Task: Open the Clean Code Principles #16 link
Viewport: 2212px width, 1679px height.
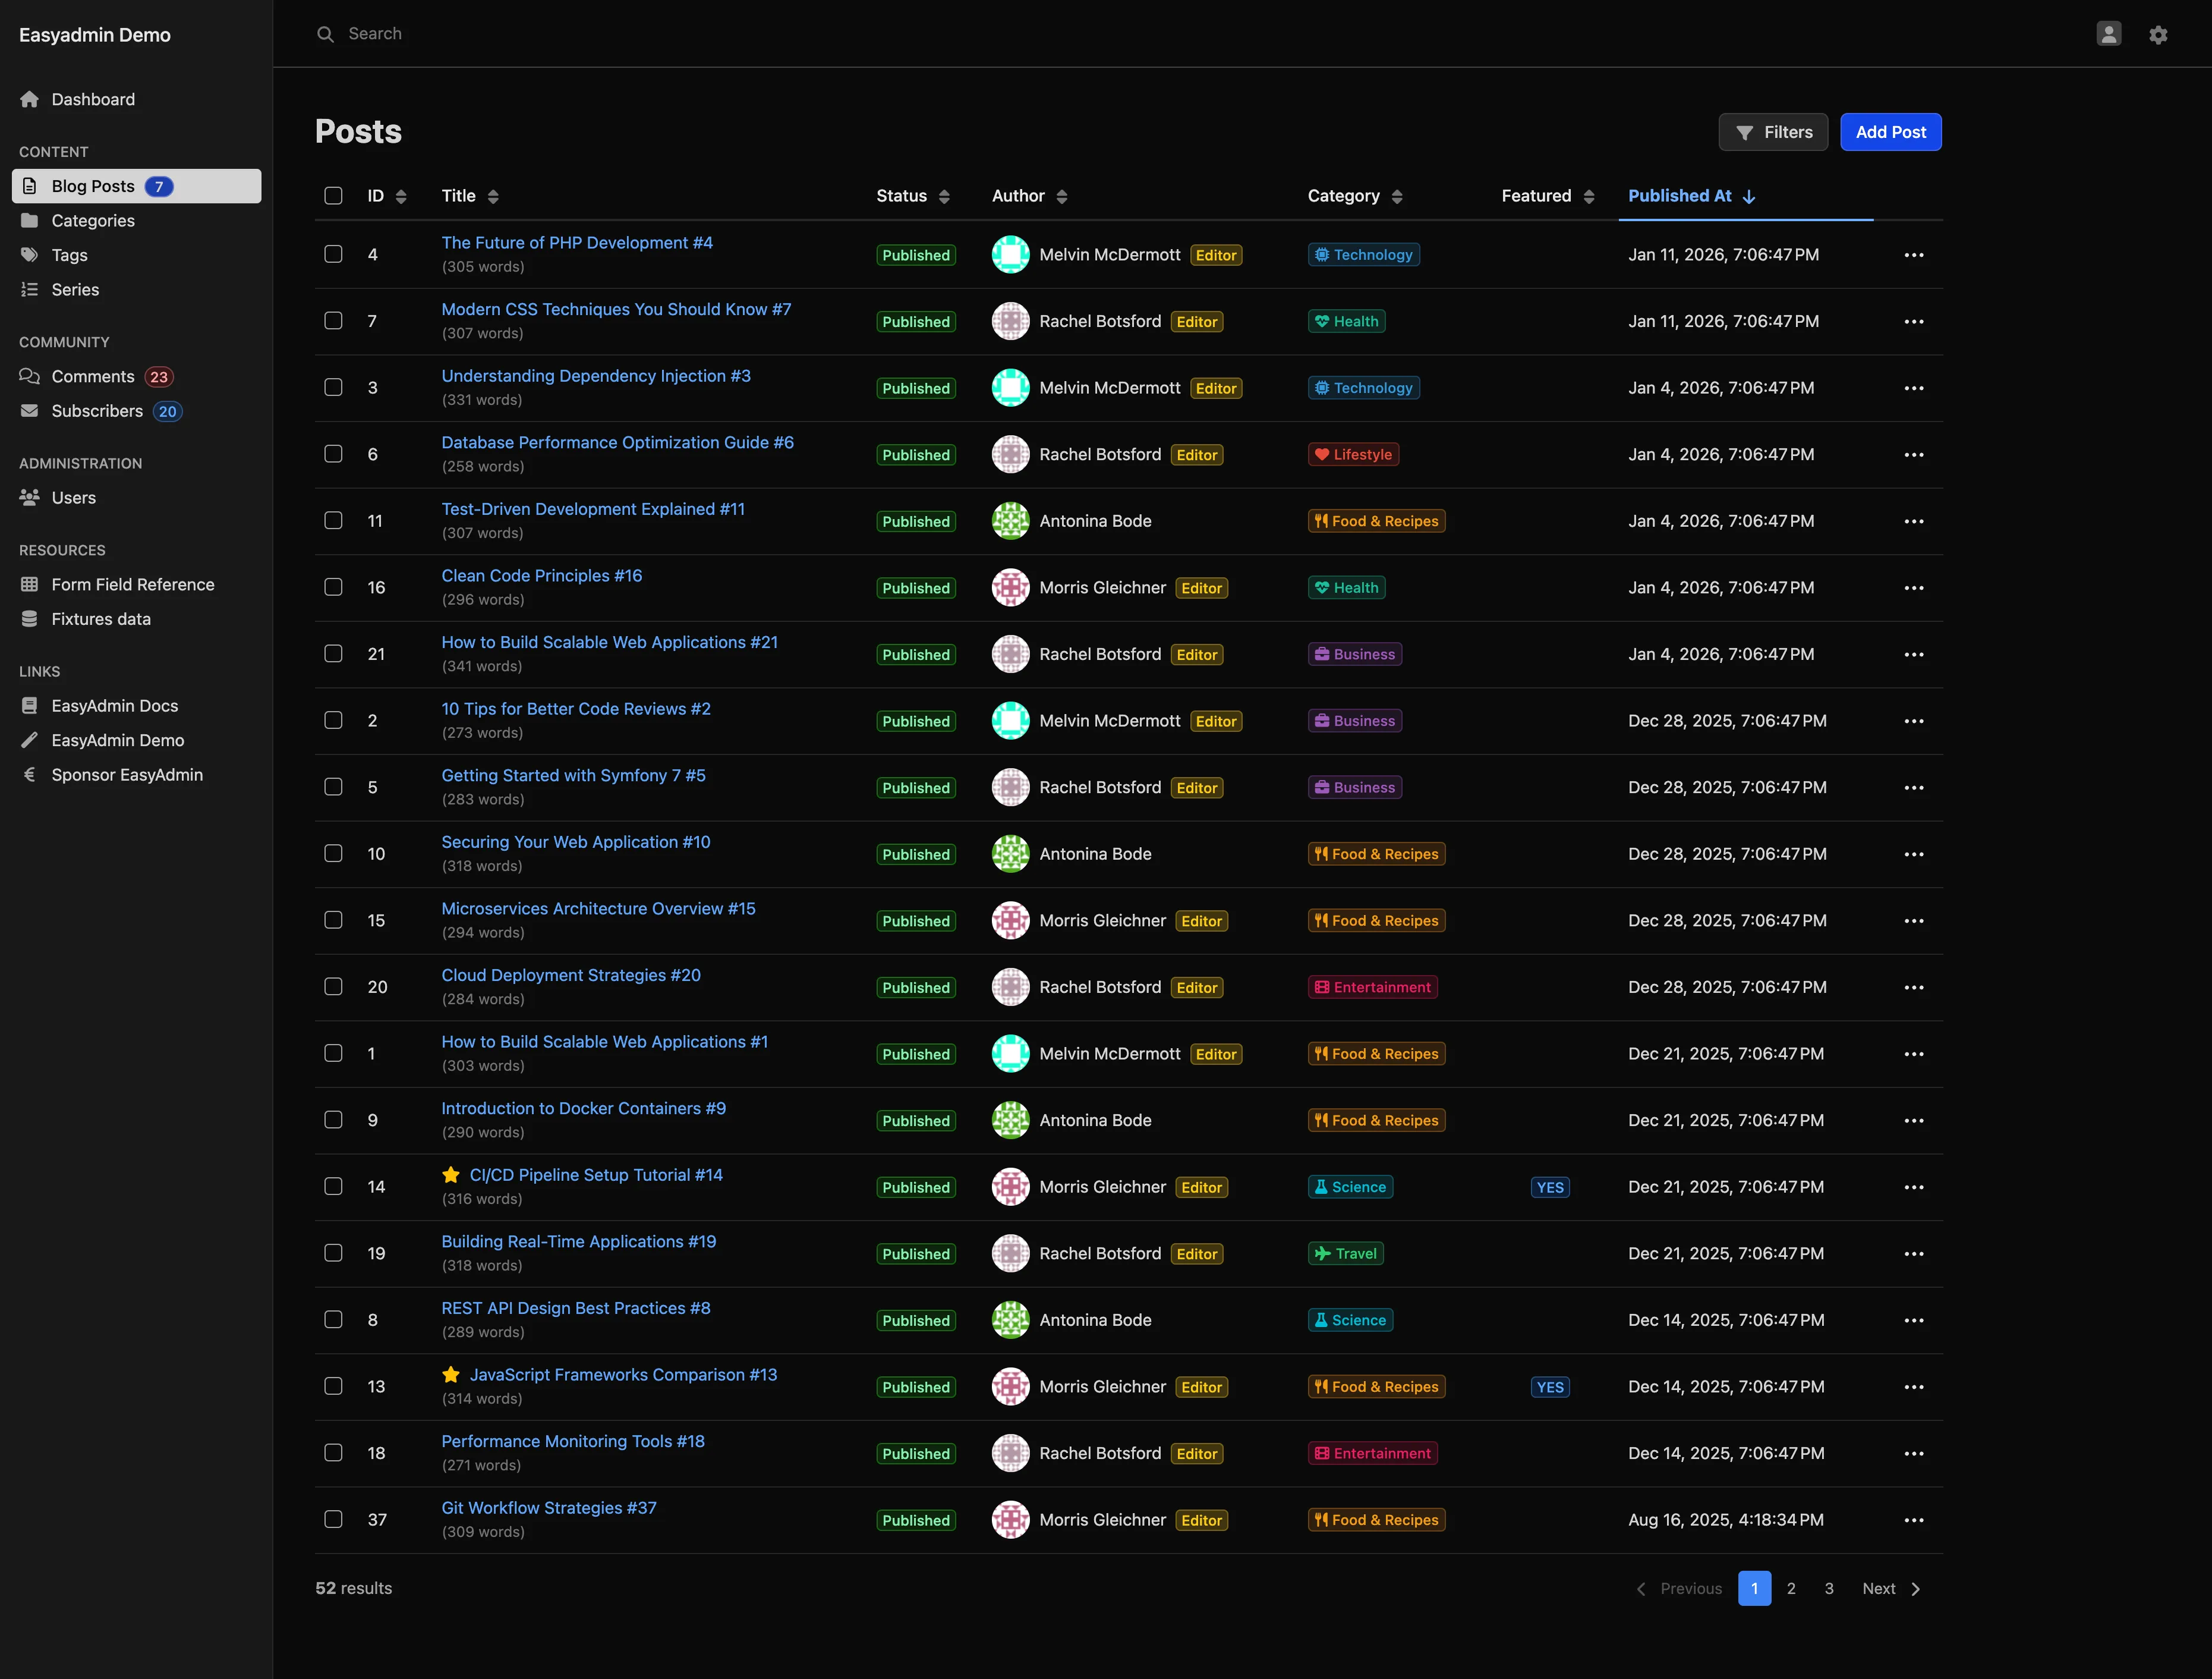Action: (x=542, y=576)
